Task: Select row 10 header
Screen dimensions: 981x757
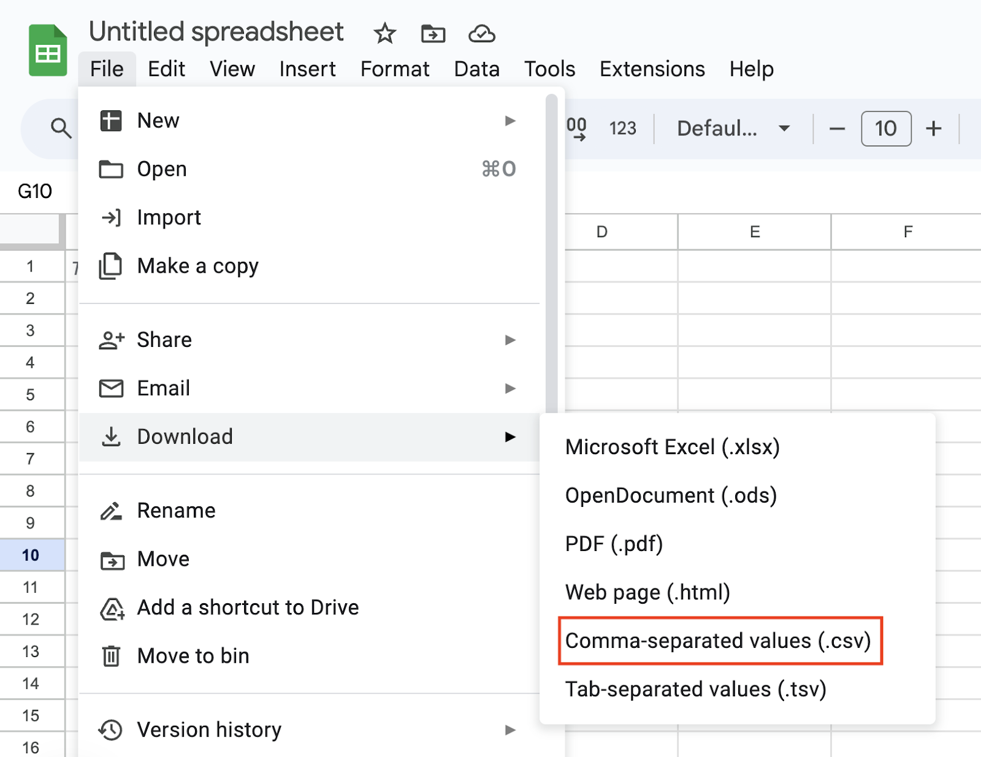Action: pyautogui.click(x=31, y=555)
